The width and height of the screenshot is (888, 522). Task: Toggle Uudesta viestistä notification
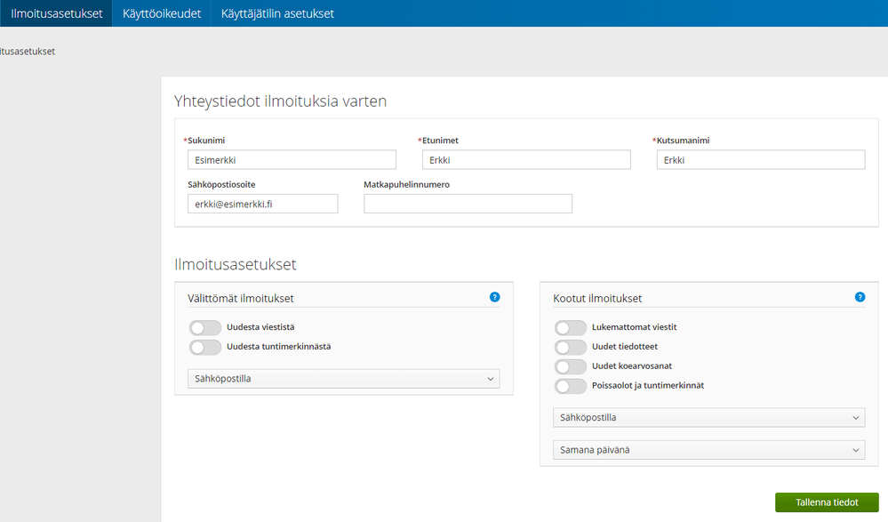pos(205,327)
